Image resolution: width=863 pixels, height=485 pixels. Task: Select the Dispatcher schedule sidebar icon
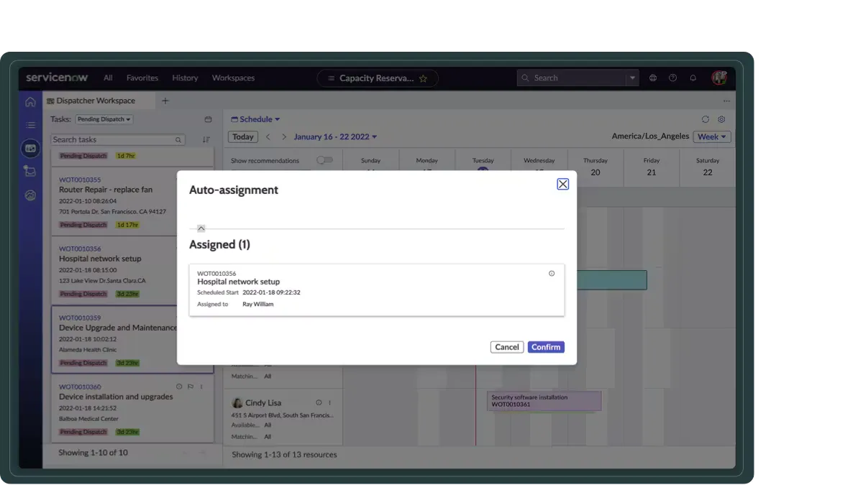tap(30, 148)
